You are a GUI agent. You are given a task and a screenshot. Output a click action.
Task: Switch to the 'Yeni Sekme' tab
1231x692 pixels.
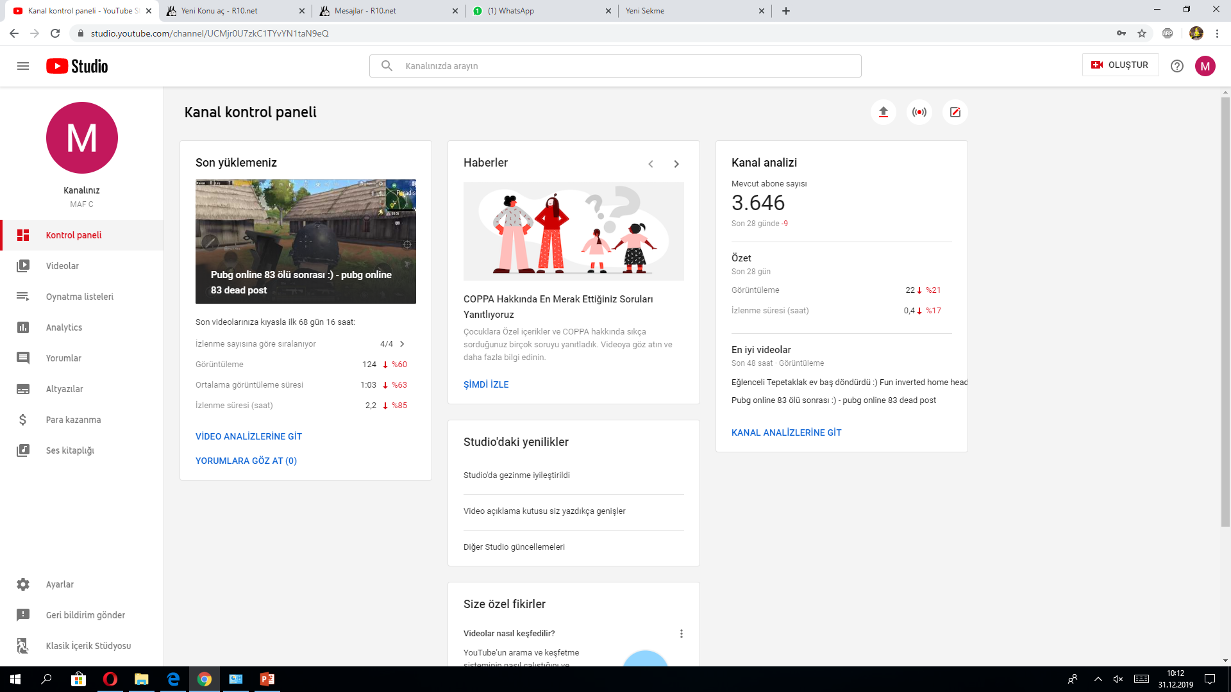tap(694, 11)
